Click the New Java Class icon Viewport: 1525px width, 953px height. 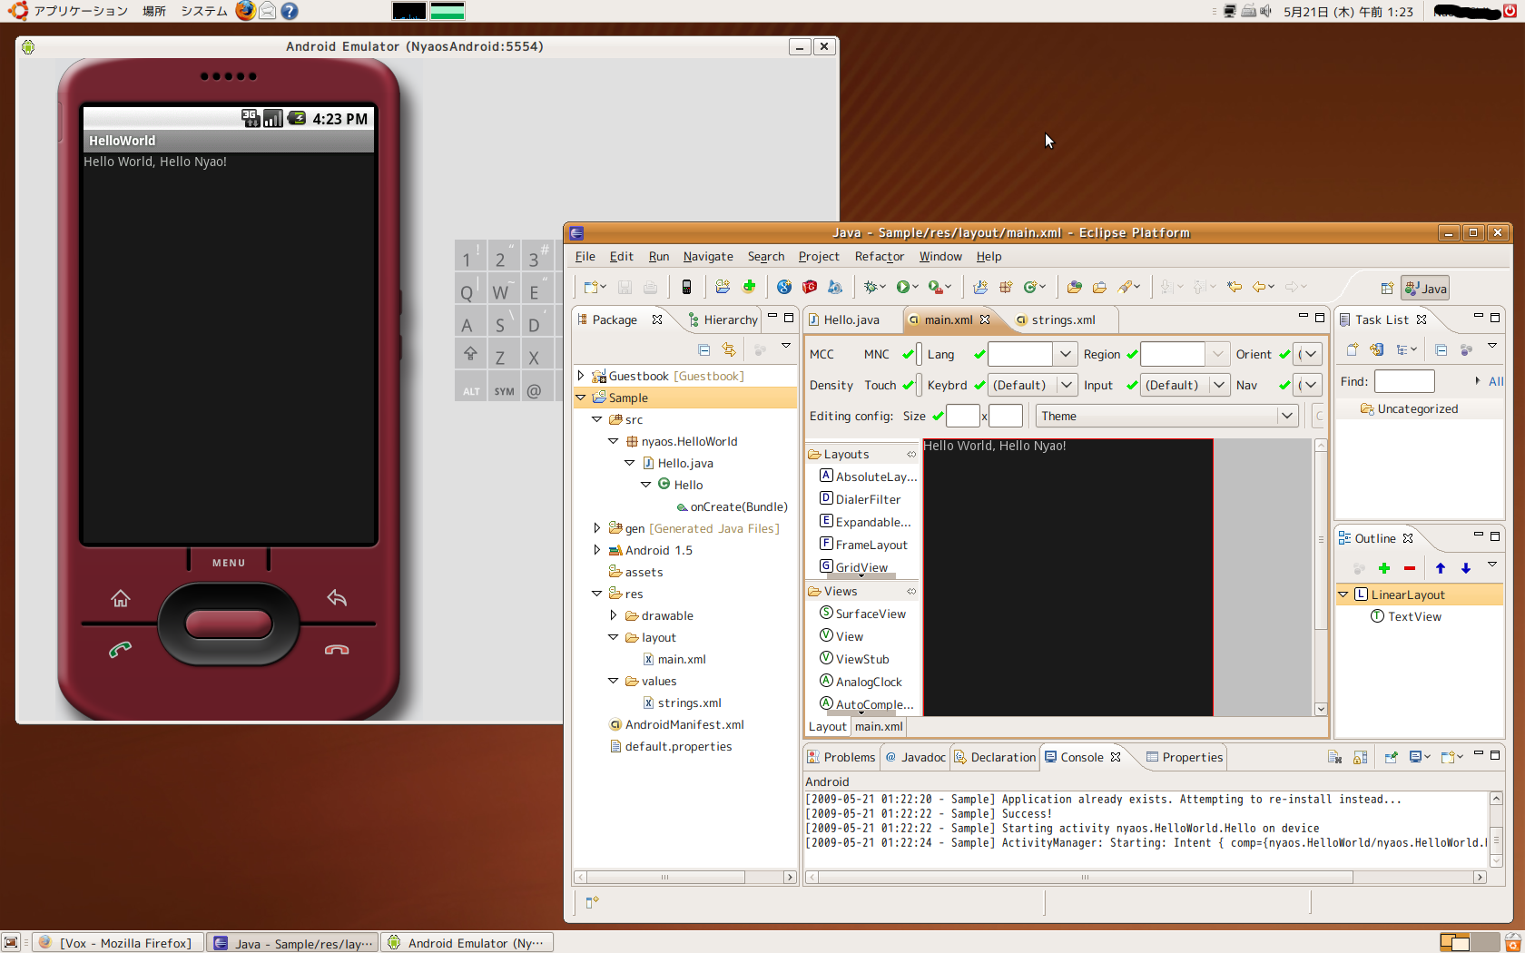(1031, 287)
